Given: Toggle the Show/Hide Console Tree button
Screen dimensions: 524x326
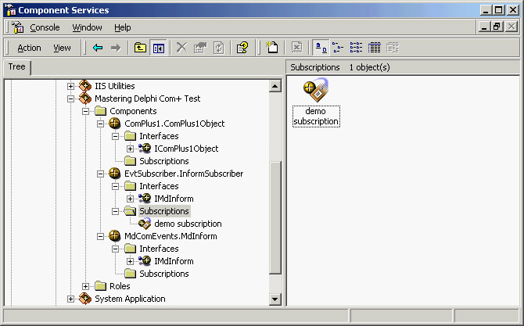Looking at the screenshot, I should click(158, 48).
